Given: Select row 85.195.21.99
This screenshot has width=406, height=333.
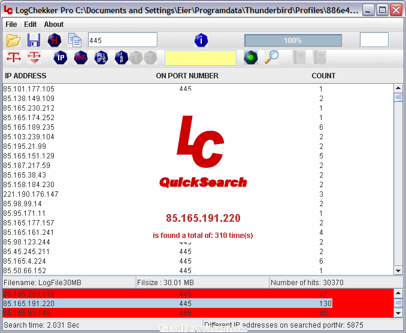Looking at the screenshot, I should (198, 146).
